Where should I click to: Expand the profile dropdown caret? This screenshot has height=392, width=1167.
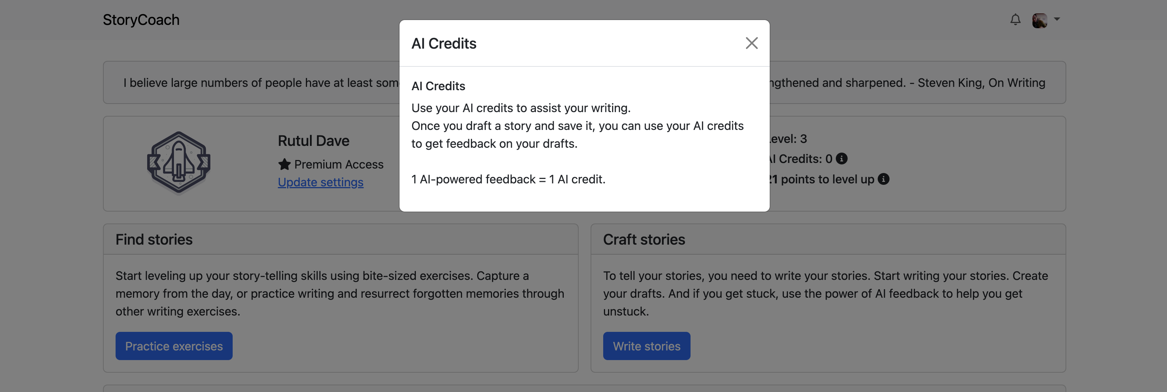[x=1057, y=19]
